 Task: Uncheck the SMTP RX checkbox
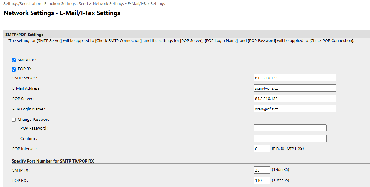pos(14,61)
